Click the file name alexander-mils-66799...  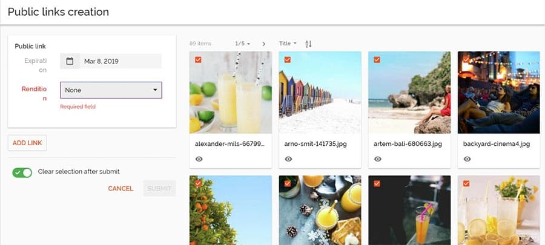[x=230, y=143]
